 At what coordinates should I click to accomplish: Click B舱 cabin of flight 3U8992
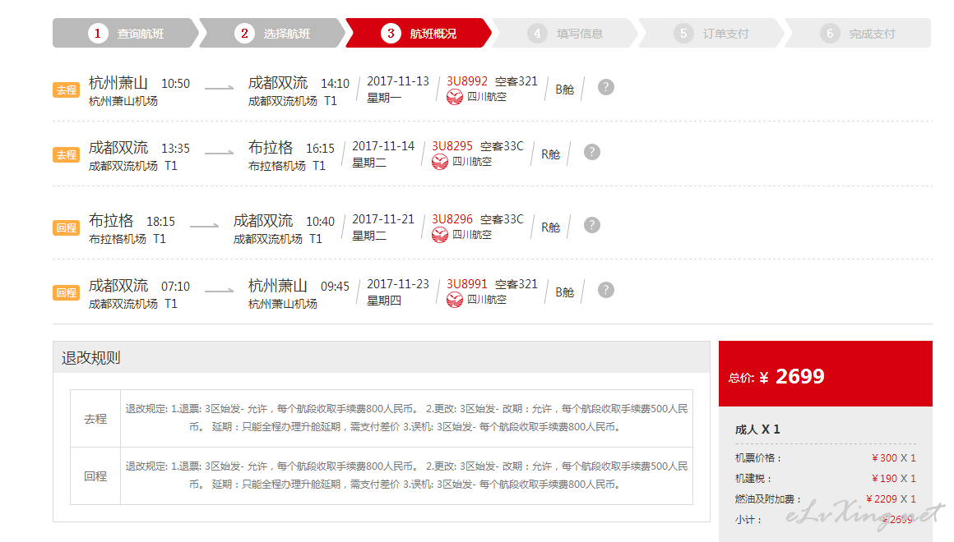565,90
